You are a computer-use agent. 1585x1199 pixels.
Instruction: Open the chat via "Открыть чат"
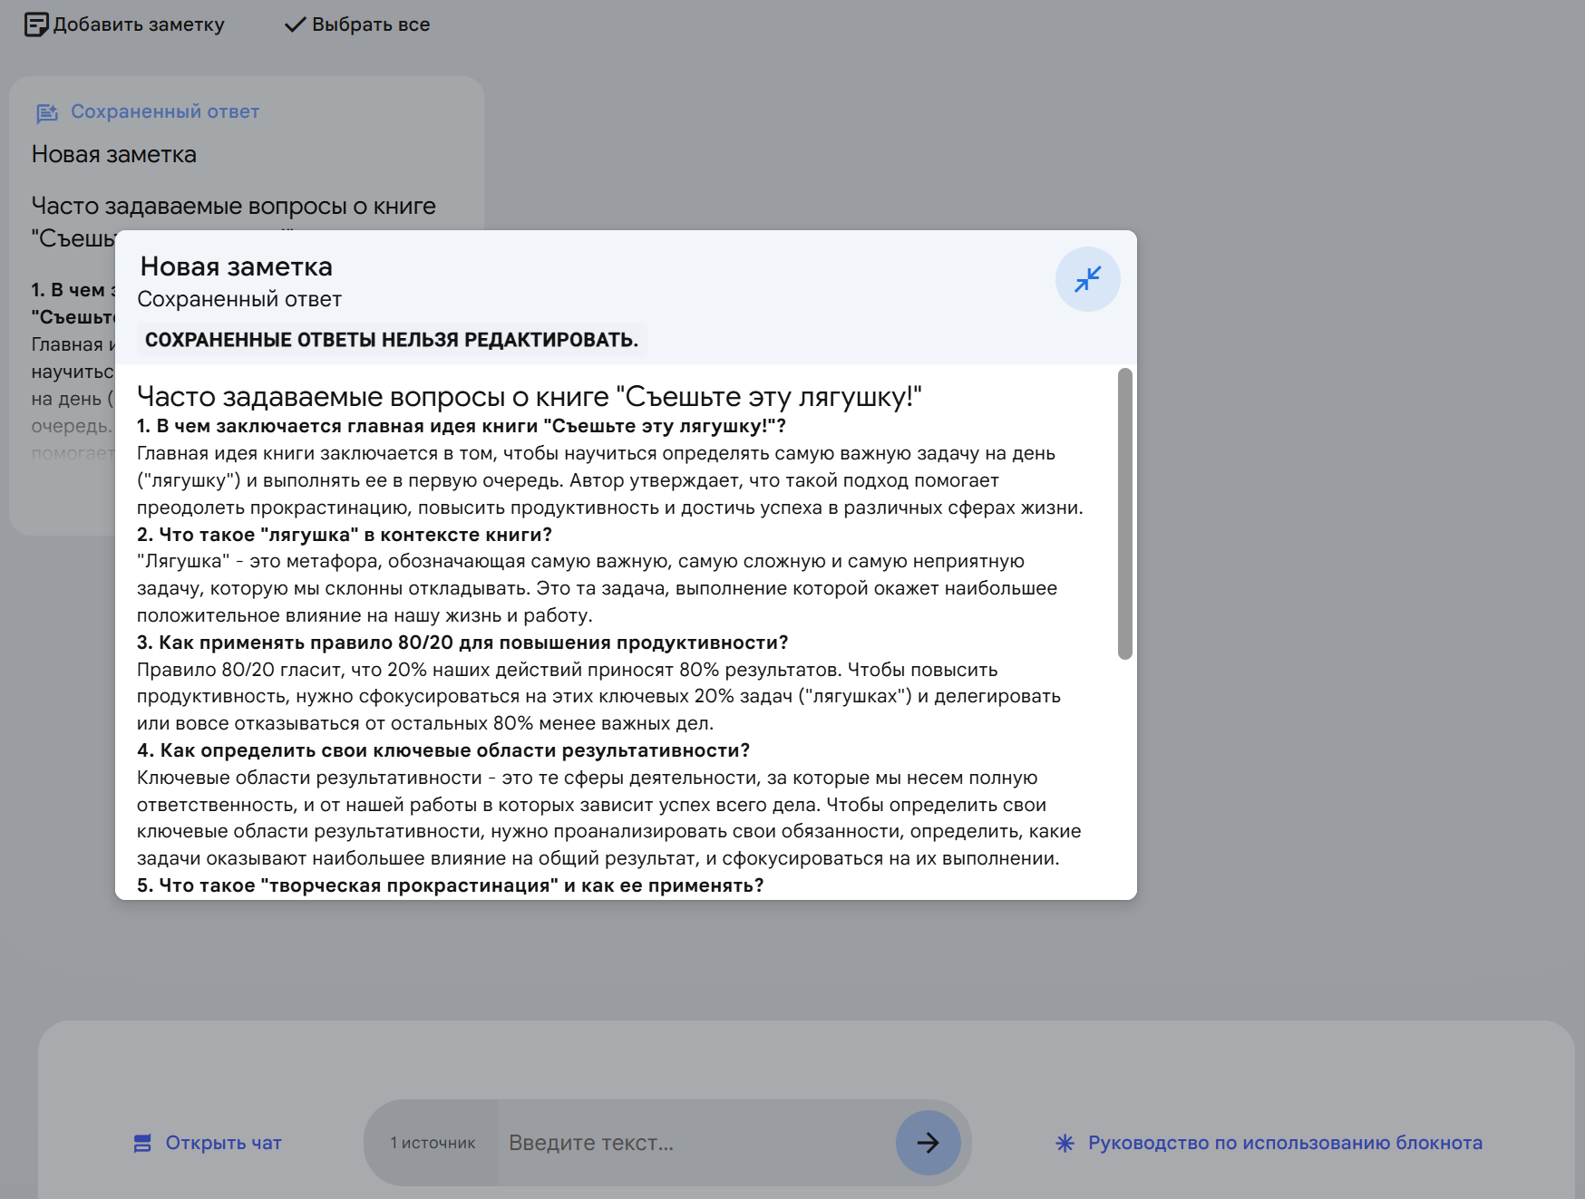(224, 1143)
